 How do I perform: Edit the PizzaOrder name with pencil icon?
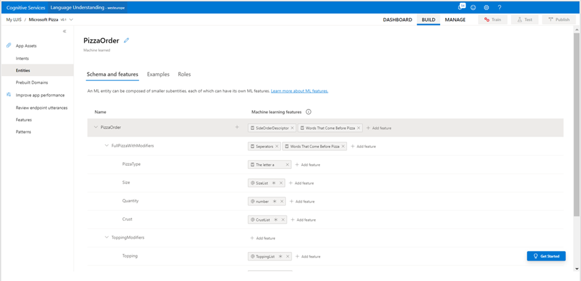click(x=127, y=41)
